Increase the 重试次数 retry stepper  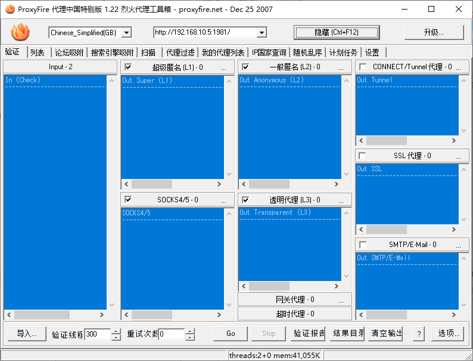(x=190, y=331)
